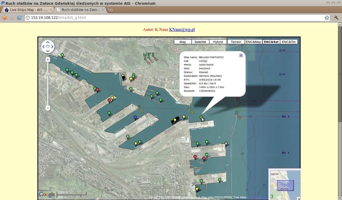Close the BELUGA FANTASTIC info balloon
The width and height of the screenshot is (342, 200).
click(241, 55)
